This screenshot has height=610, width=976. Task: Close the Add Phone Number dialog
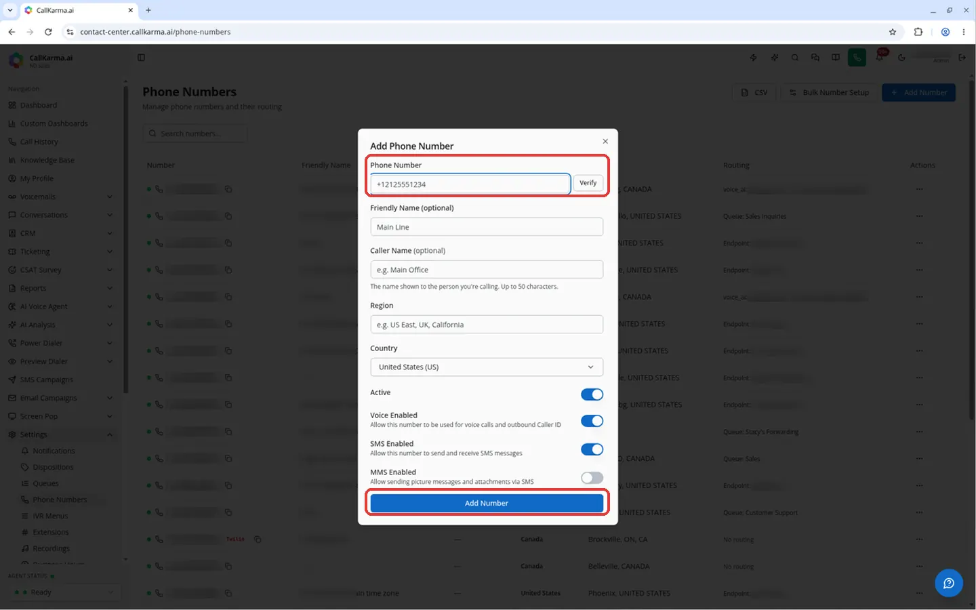click(x=605, y=142)
